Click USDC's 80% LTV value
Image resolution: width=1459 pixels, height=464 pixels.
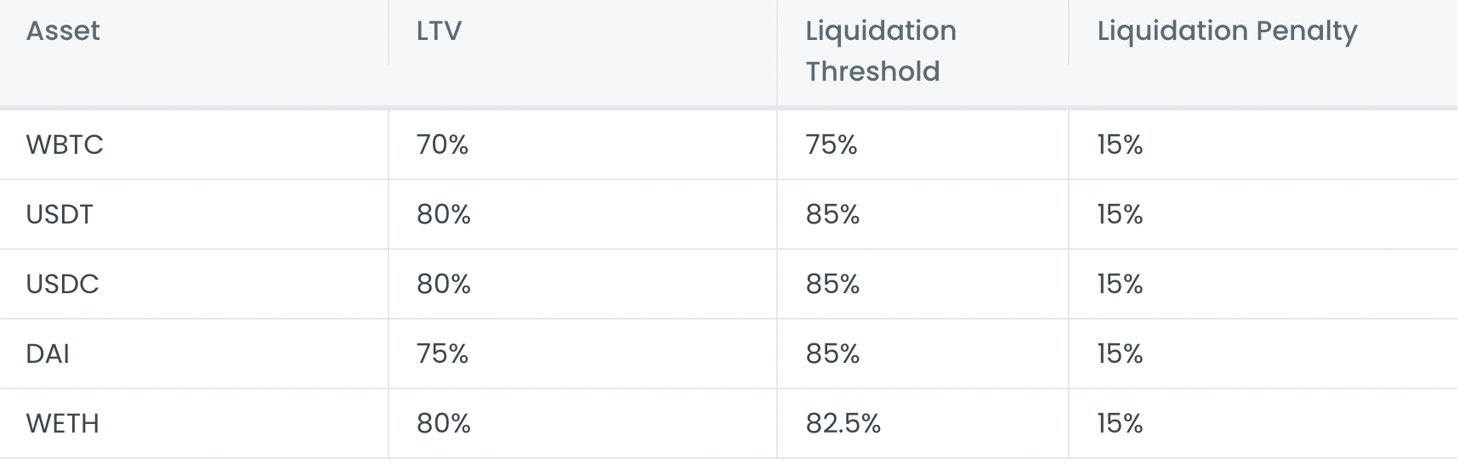pos(444,284)
